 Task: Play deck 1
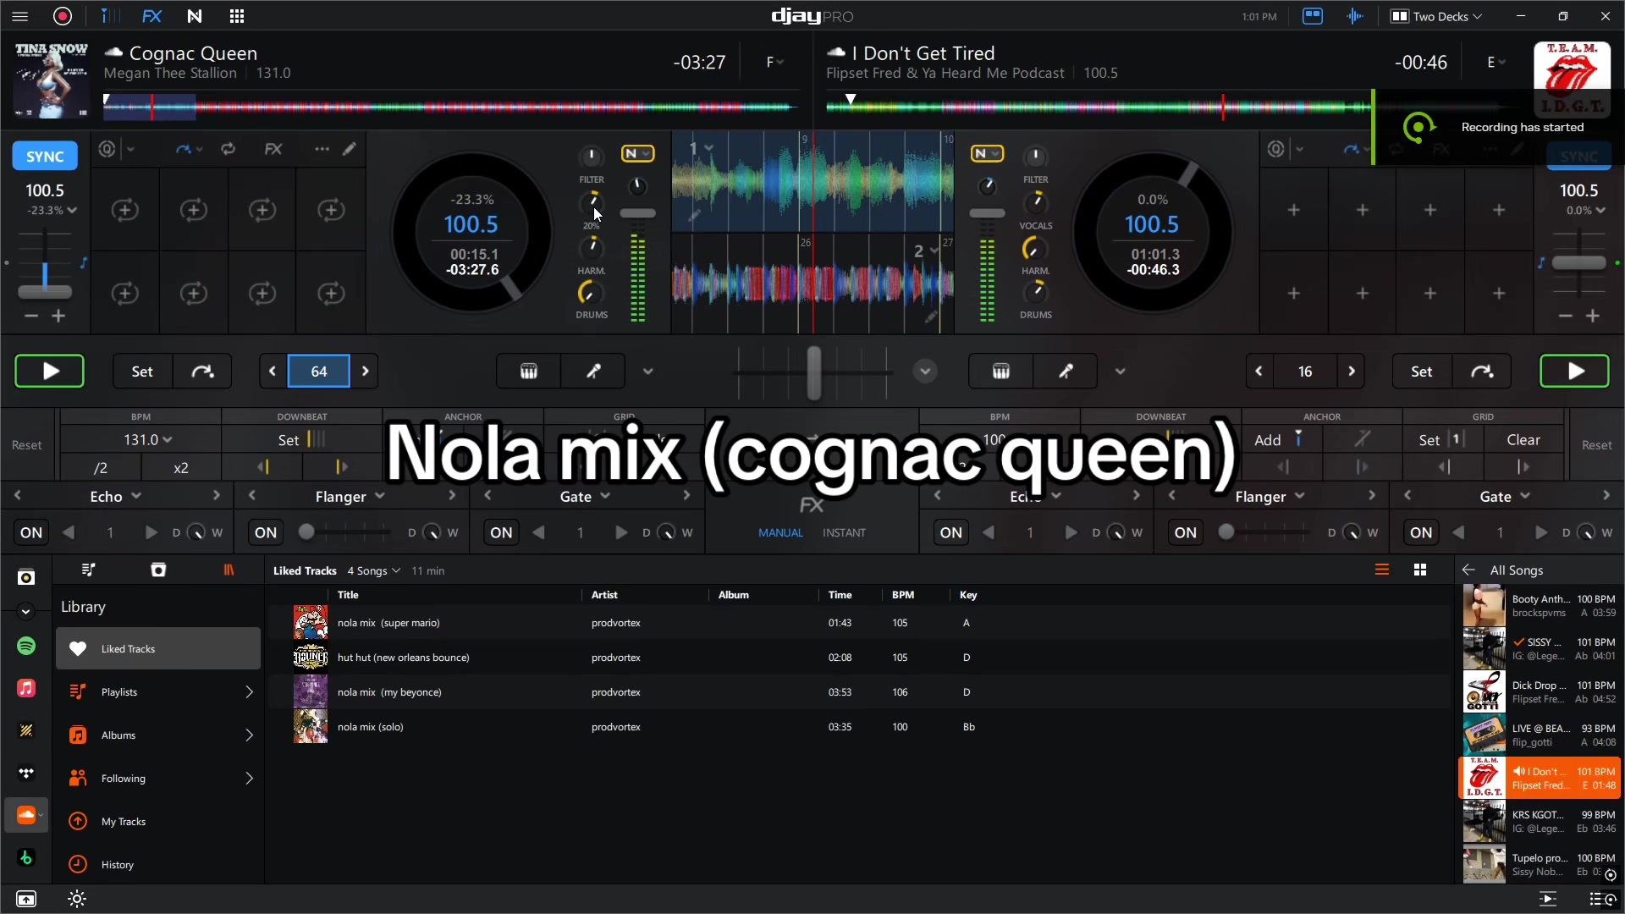pyautogui.click(x=50, y=371)
